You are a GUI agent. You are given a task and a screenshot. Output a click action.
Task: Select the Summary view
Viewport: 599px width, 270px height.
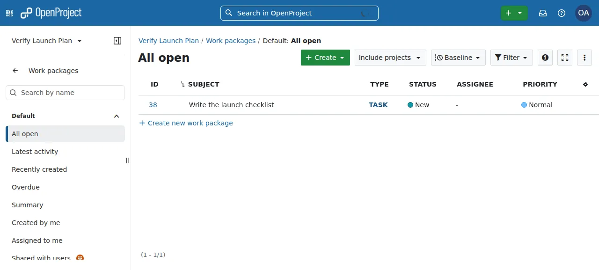pyautogui.click(x=66, y=205)
